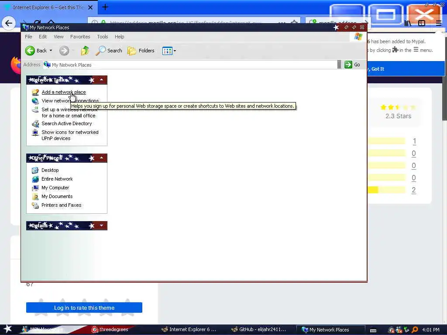The height and width of the screenshot is (335, 447).
Task: Open Search Active Directory link
Action: tap(67, 123)
